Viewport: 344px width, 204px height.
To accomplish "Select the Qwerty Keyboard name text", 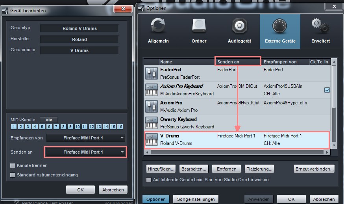I will coord(178,119).
